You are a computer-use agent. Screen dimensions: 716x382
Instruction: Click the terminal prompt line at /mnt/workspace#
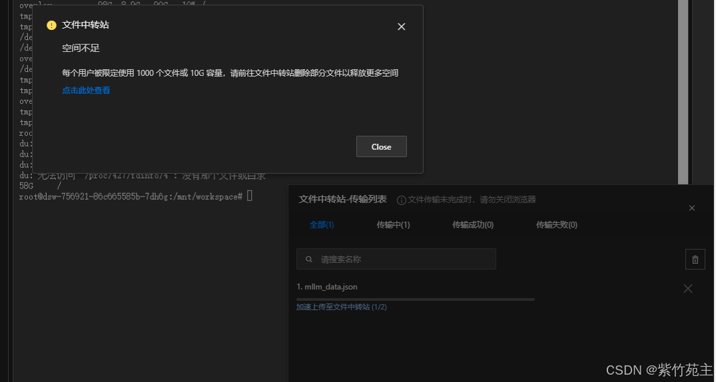(x=136, y=197)
